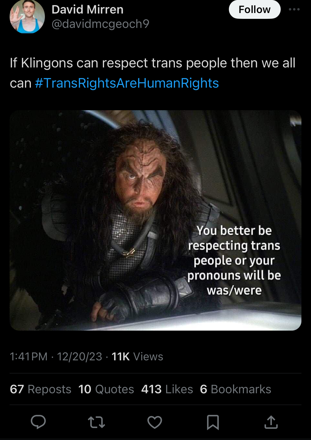Tap the reply speech bubble icon
Screen dimensions: 311x440
[x=38, y=422]
